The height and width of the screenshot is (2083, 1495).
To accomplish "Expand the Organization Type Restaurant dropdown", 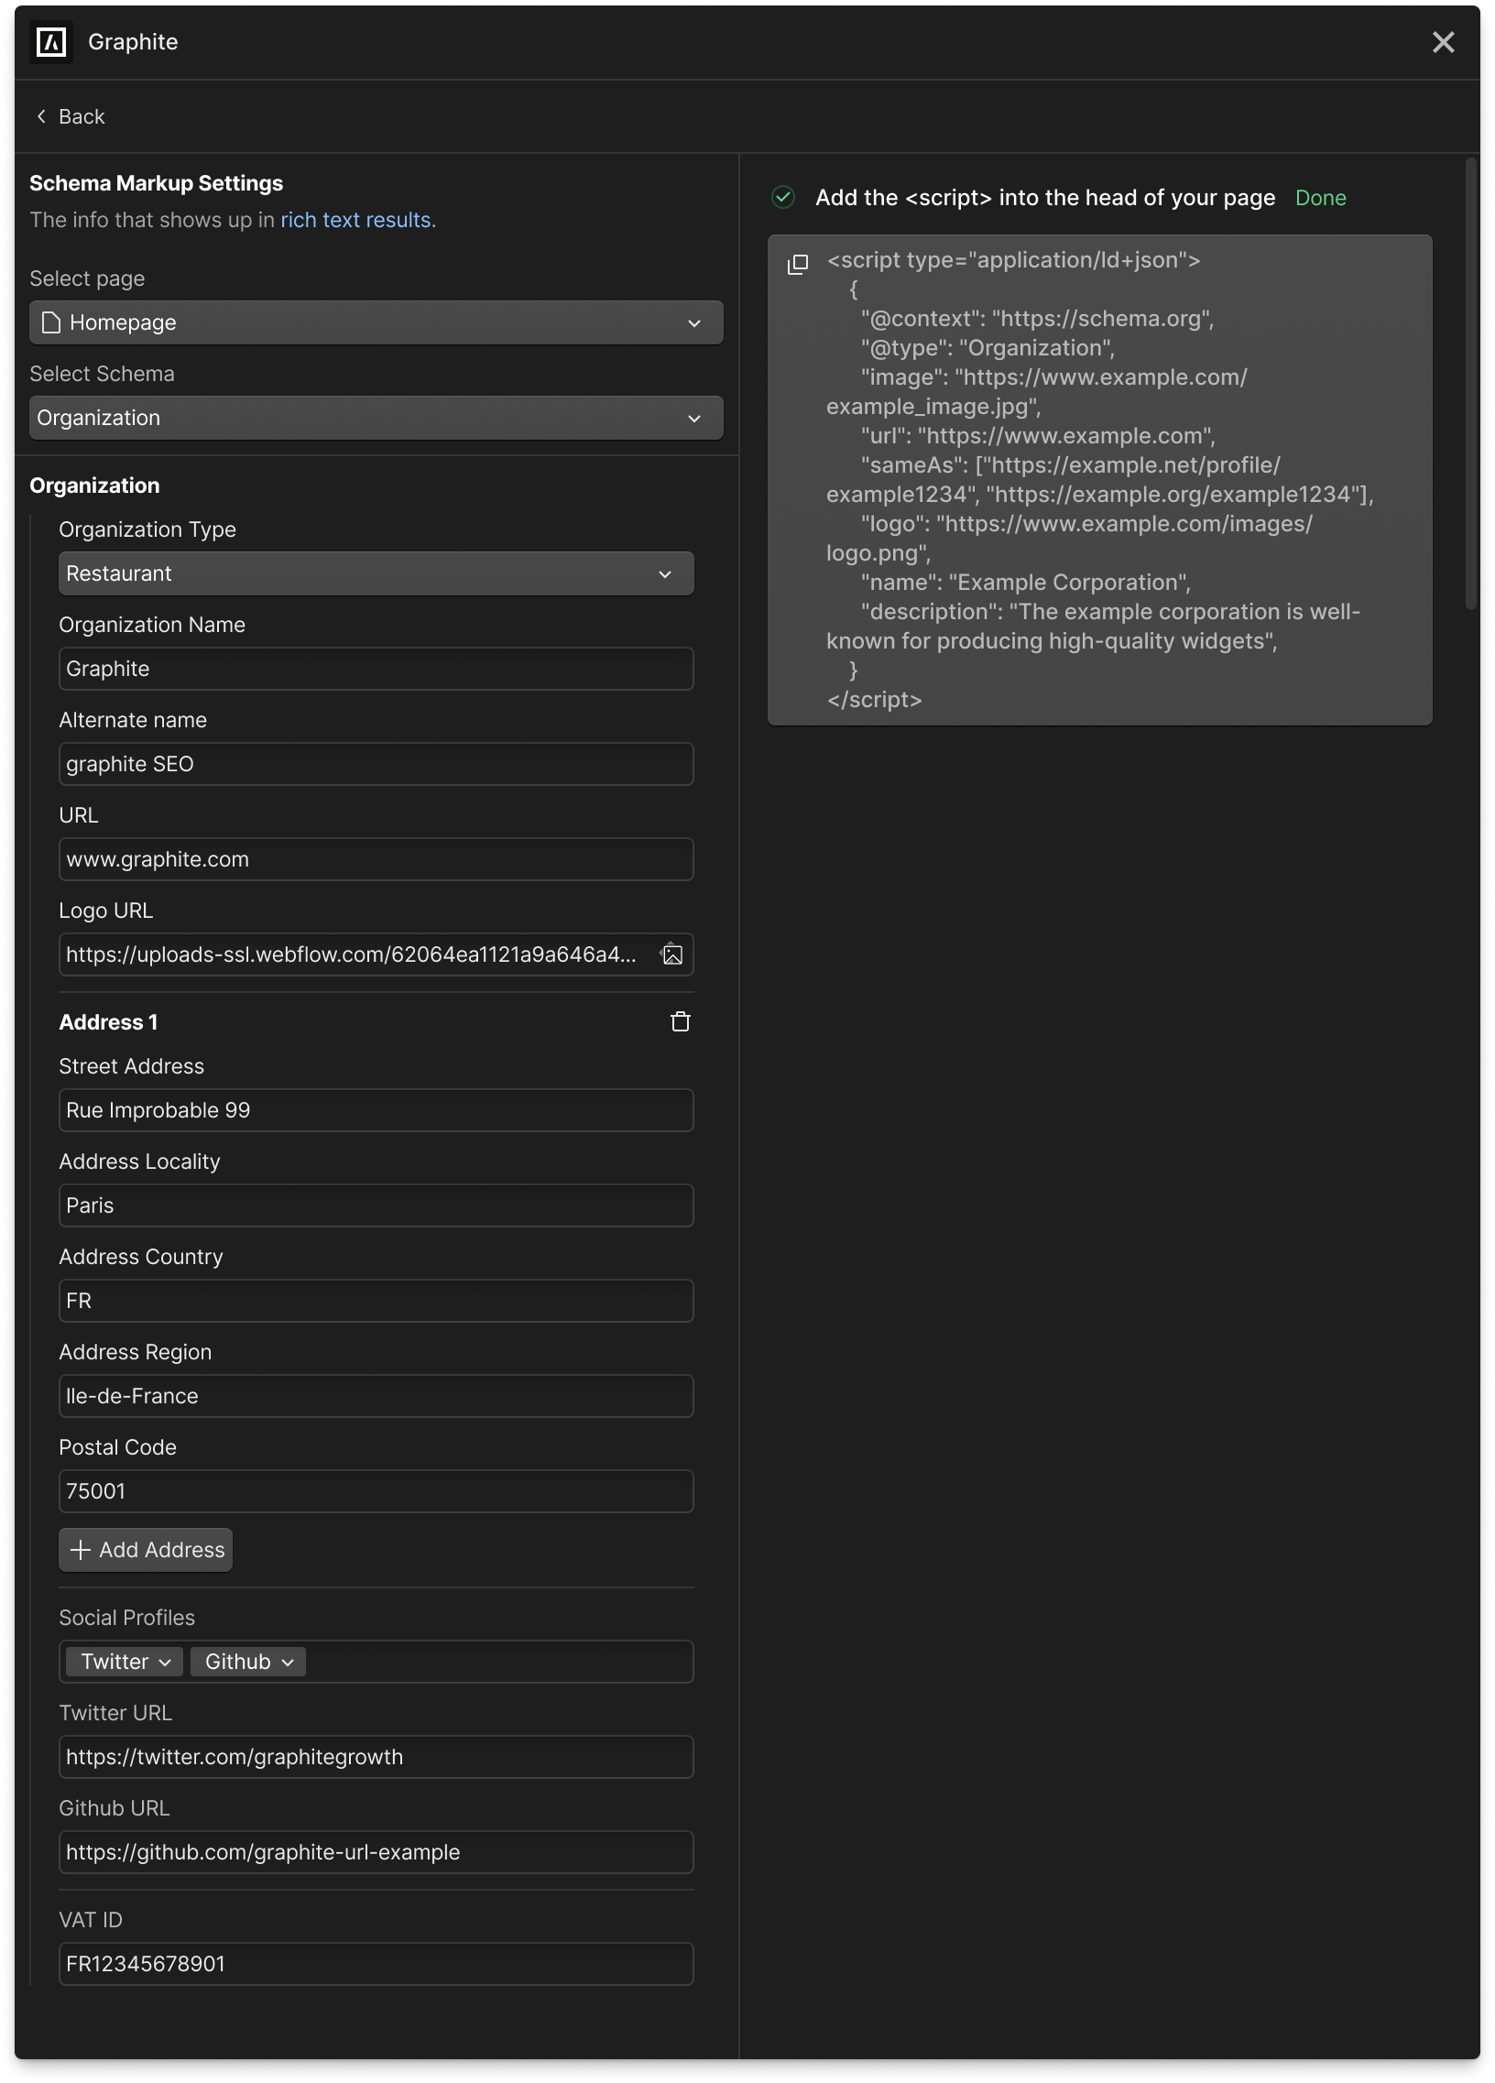I will point(376,573).
